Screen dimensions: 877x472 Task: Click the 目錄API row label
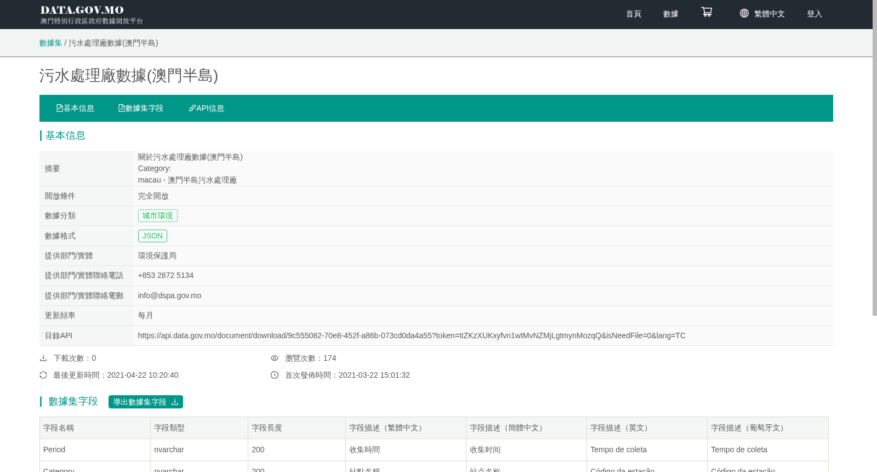(59, 335)
